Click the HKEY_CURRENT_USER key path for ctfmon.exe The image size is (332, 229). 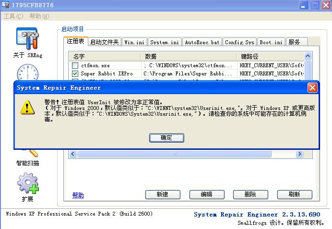272,65
